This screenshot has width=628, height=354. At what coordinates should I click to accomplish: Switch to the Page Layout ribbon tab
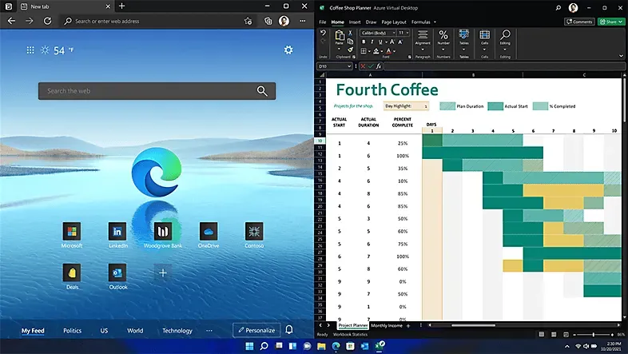coord(394,22)
